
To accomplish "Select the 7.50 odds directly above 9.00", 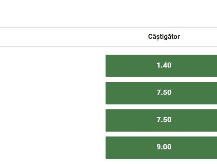I will tap(161, 121).
